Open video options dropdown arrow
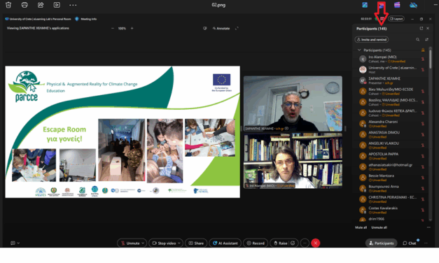Screen dimensions: 439x263 point(179,243)
